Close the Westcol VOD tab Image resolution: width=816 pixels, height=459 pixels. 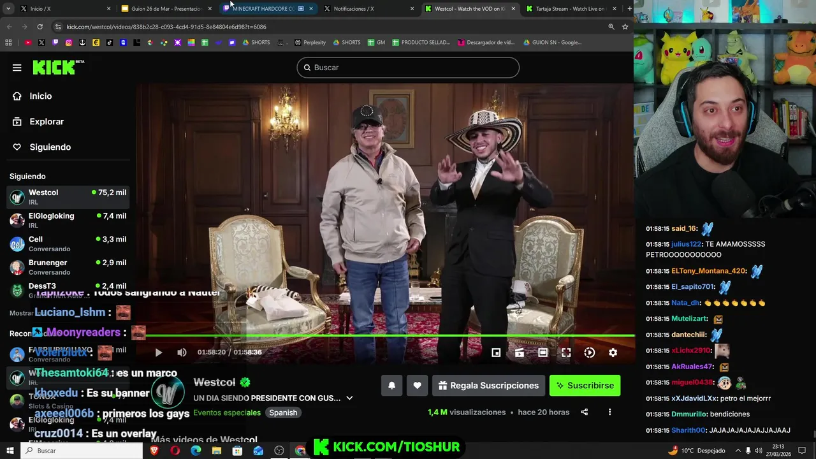tap(513, 9)
